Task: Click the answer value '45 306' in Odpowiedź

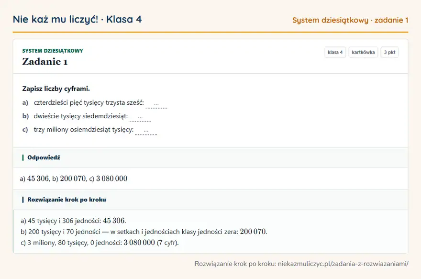Action: [38, 179]
